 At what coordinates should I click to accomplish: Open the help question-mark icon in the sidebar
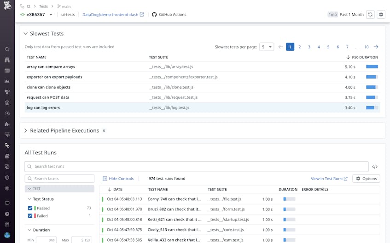click(7, 214)
